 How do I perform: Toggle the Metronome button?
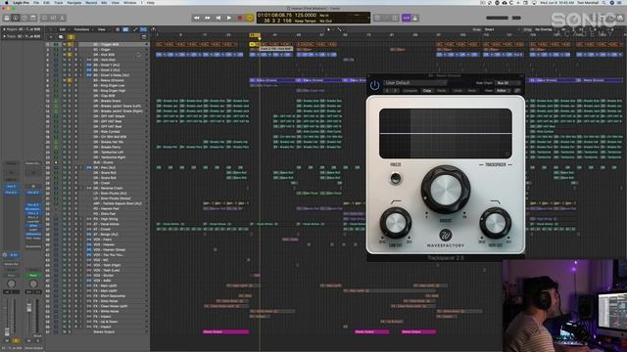tap(415, 18)
